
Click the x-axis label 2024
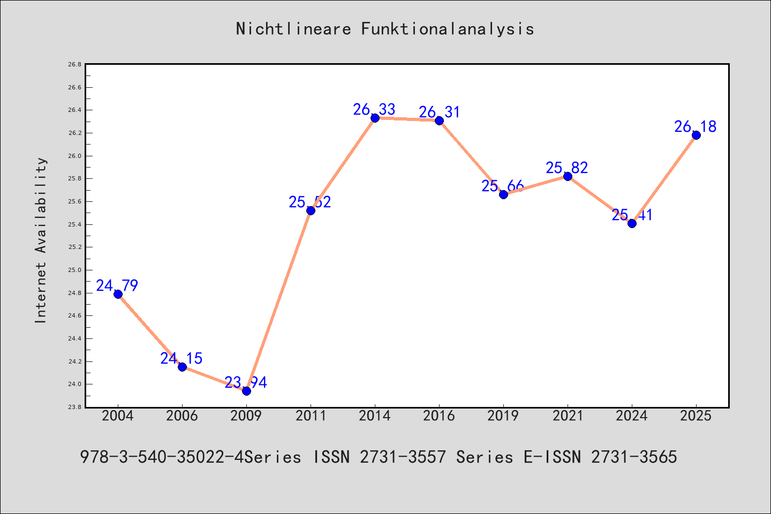632,416
